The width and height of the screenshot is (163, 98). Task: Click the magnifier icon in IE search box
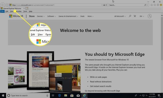coord(145,5)
